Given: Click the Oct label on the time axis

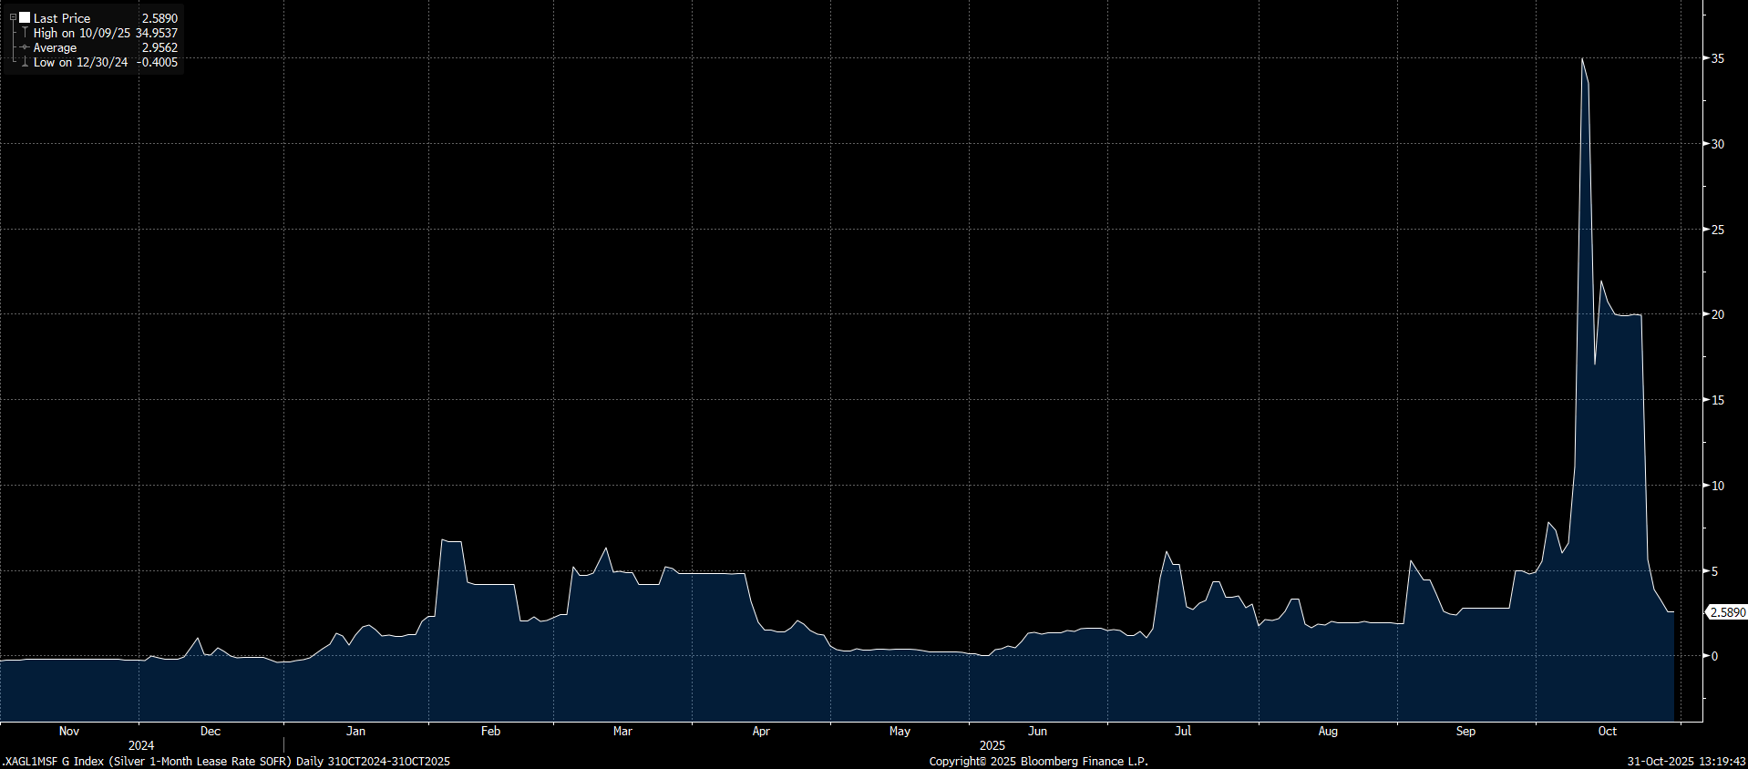Looking at the screenshot, I should tap(1607, 731).
